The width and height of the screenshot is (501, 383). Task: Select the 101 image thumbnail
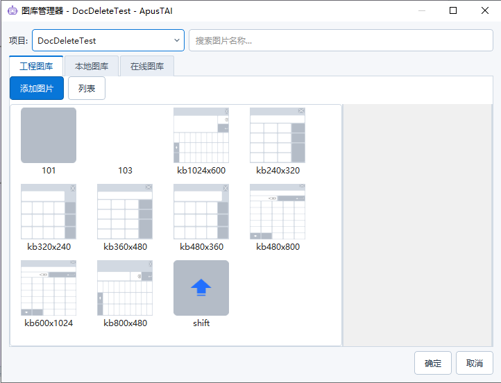(x=49, y=135)
